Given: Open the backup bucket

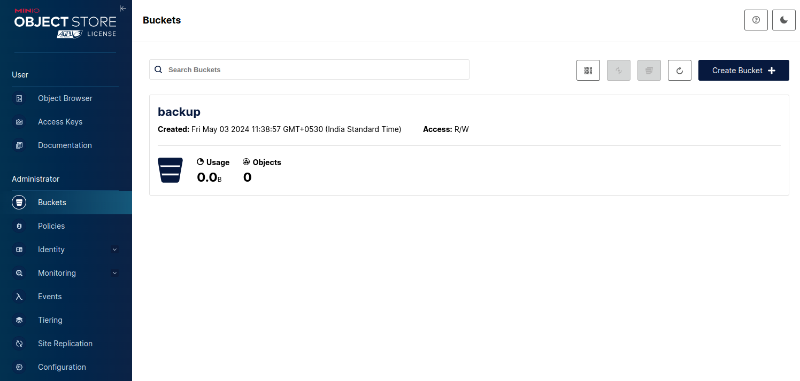Looking at the screenshot, I should [x=179, y=112].
